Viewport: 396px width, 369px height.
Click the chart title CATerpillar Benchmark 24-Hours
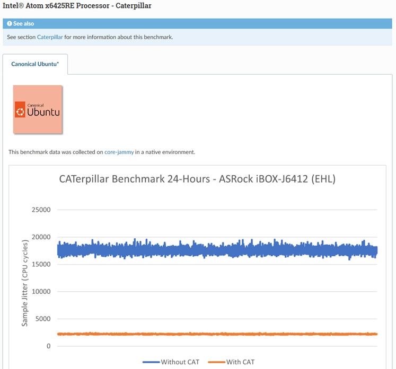(197, 179)
